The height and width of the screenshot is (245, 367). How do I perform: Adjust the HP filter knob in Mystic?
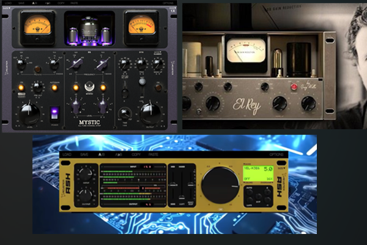[21, 64]
